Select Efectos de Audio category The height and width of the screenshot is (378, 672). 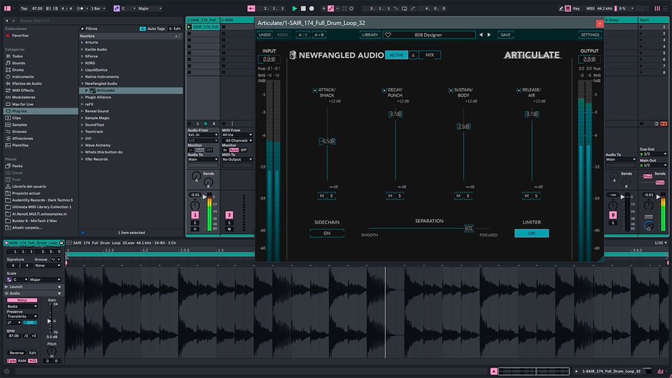[x=27, y=83]
